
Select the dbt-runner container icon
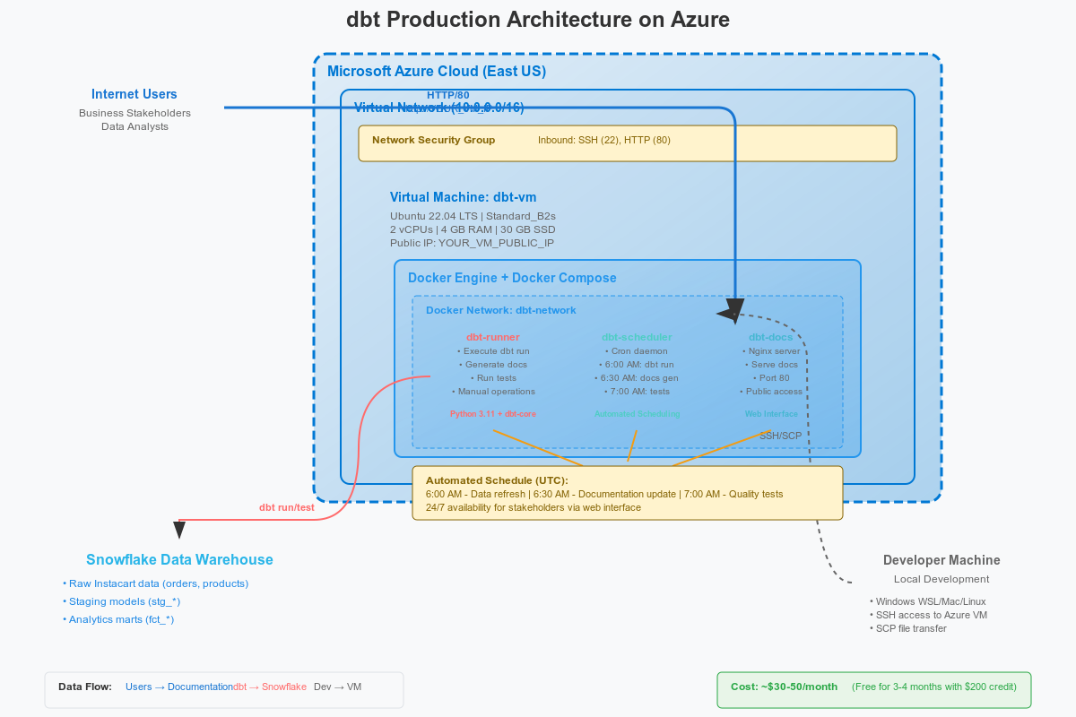[x=492, y=336]
